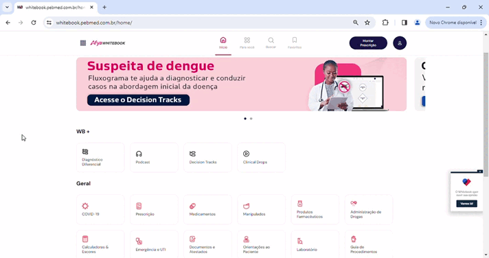
Task: Select the second carousel dot
Action: click(x=251, y=119)
